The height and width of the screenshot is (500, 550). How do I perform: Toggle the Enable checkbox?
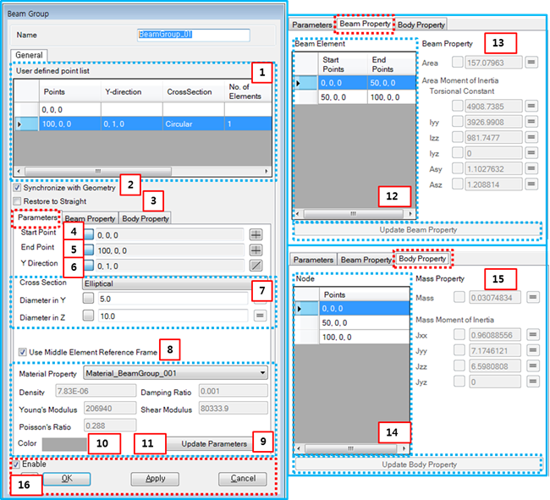click(x=16, y=464)
